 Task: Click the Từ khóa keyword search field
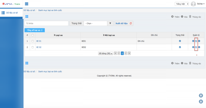(46, 23)
